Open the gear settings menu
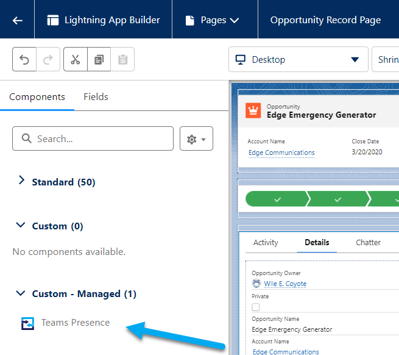Screen dimensions: 399x355 point(196,138)
